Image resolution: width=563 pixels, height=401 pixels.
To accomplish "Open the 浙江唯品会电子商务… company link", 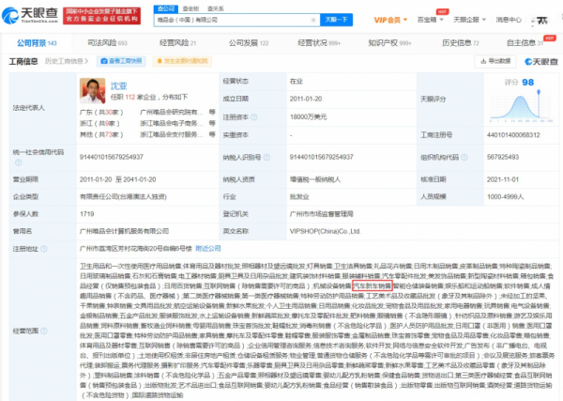I will [x=172, y=123].
